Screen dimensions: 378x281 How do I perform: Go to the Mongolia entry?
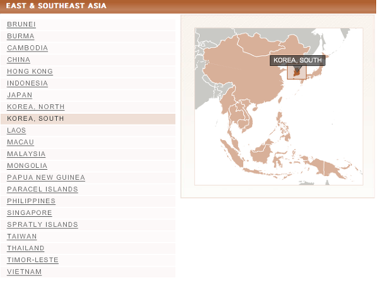tap(27, 166)
